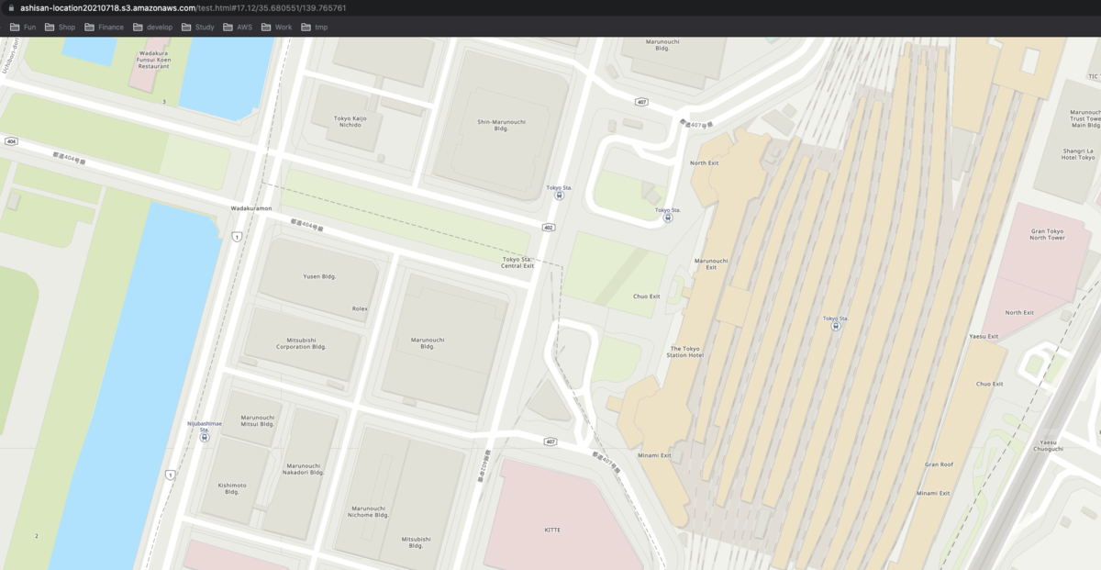The image size is (1101, 570).
Task: Click the Yaesu Chuoguchi label
Action: pyautogui.click(x=1046, y=445)
